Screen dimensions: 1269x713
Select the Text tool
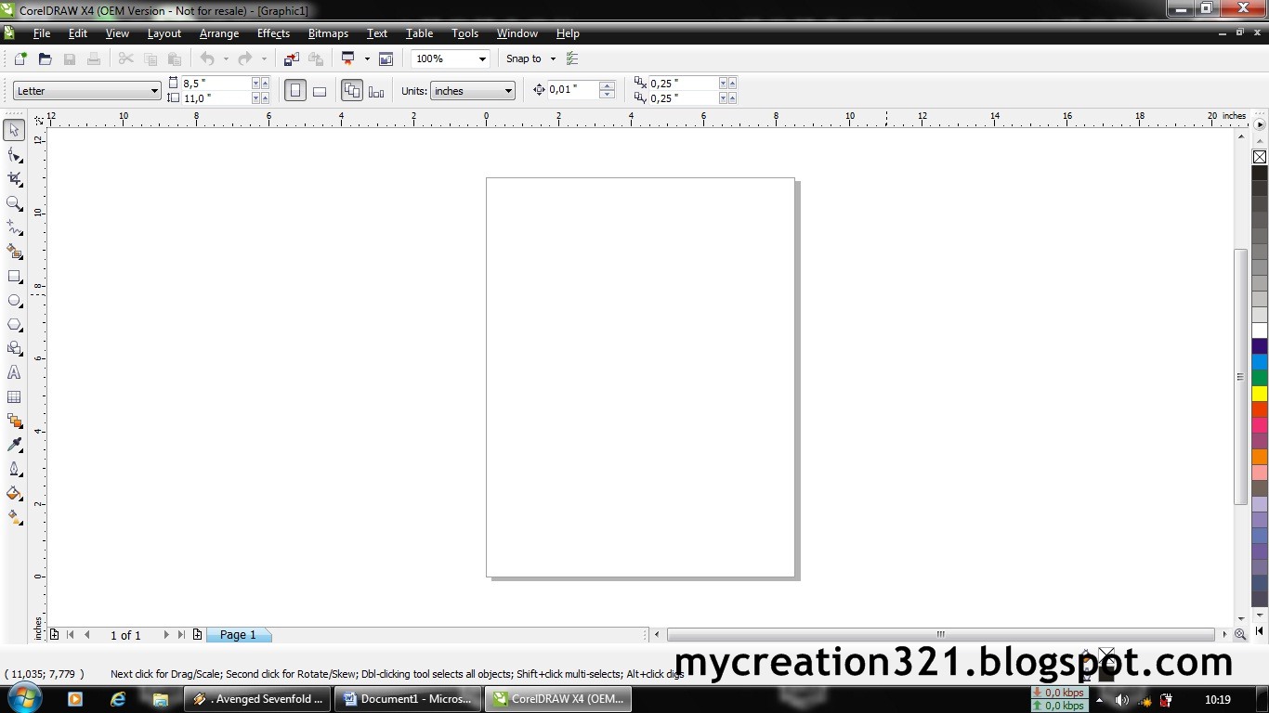pyautogui.click(x=14, y=372)
